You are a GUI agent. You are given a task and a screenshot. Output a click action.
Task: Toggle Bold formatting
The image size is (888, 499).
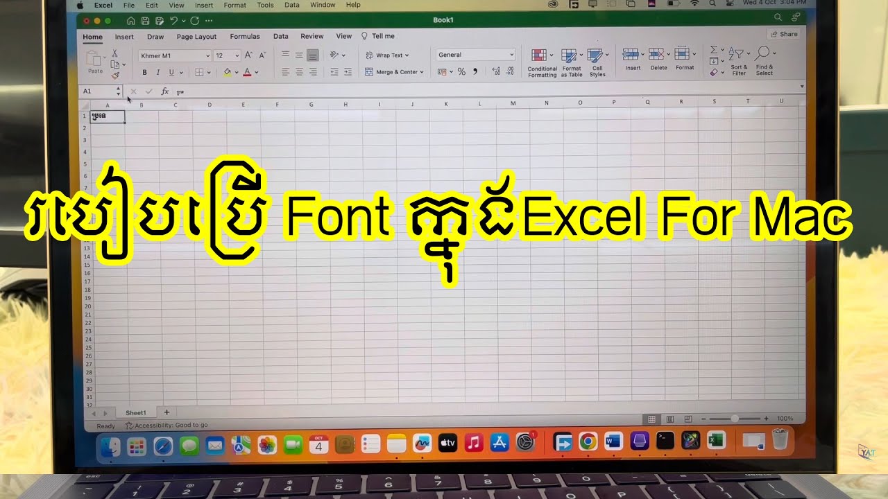144,72
